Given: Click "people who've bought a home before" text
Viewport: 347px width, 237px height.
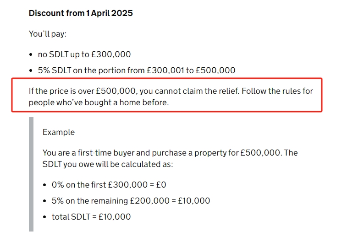Looking at the screenshot, I should (x=99, y=102).
